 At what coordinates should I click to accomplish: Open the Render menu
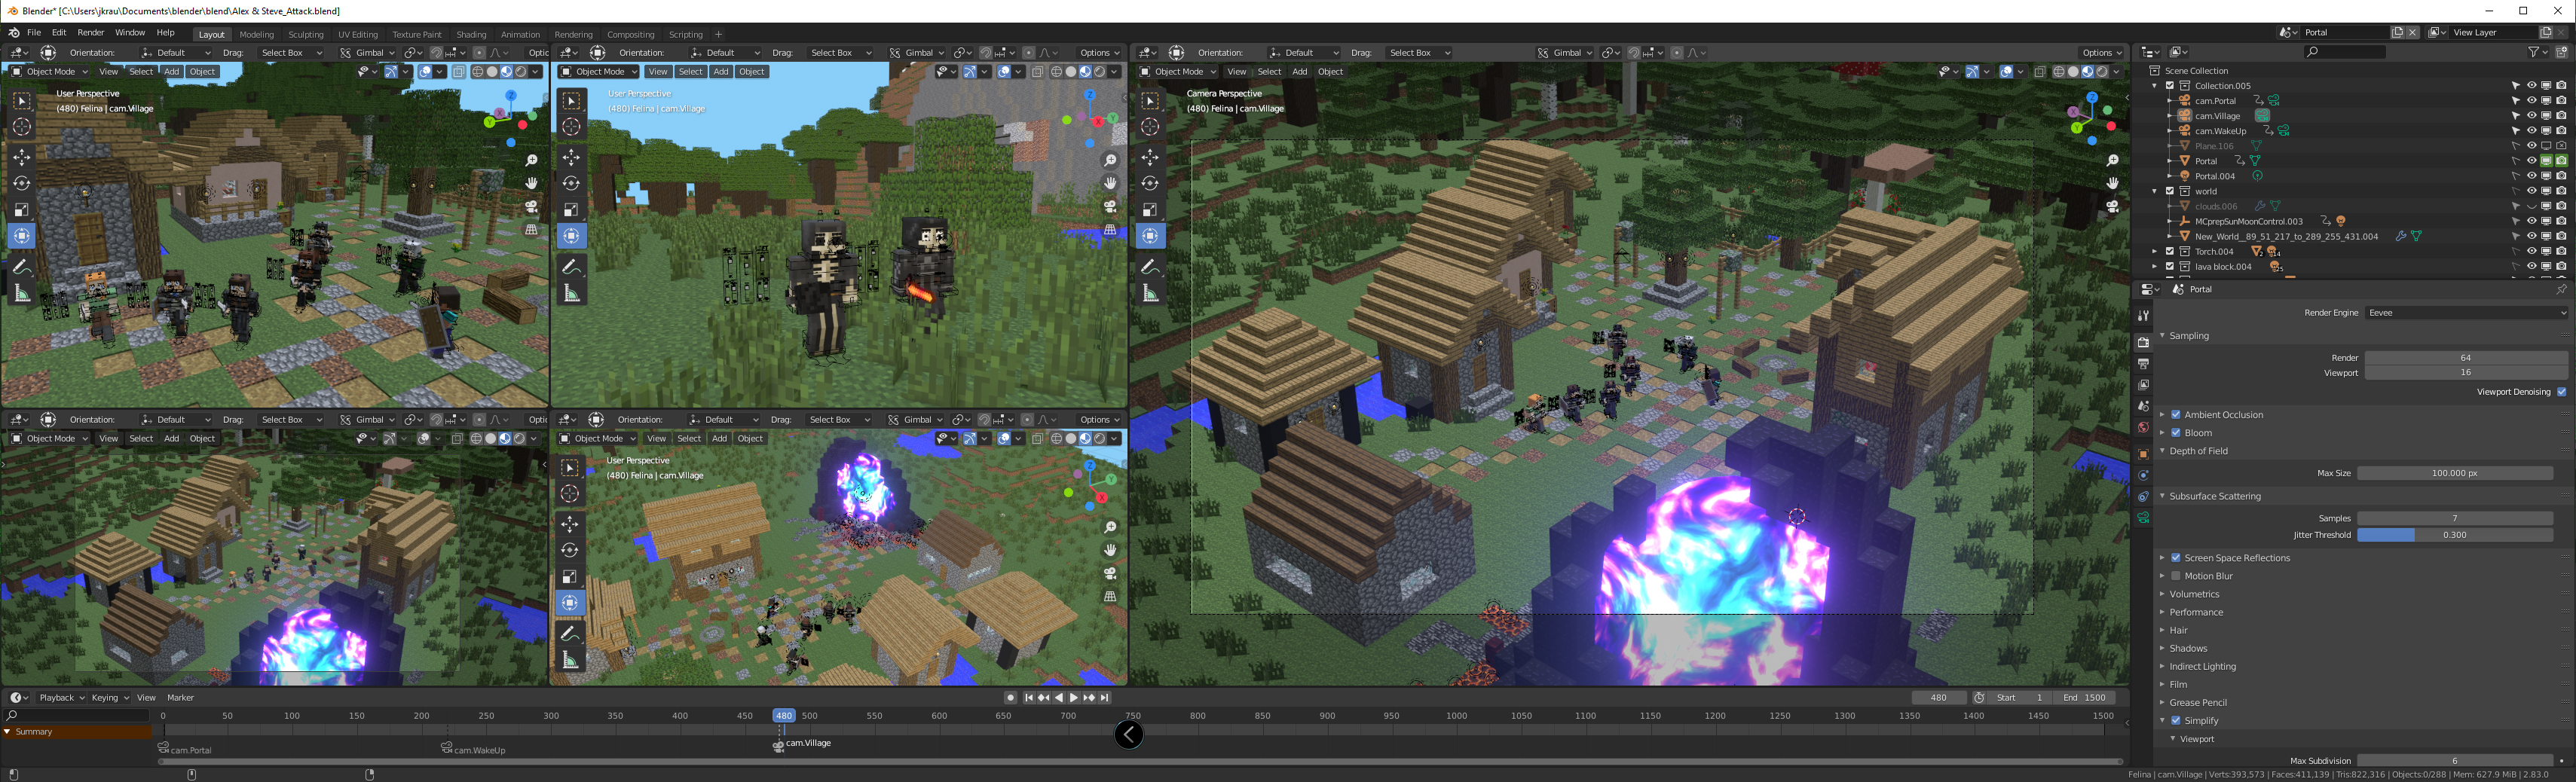[x=90, y=33]
